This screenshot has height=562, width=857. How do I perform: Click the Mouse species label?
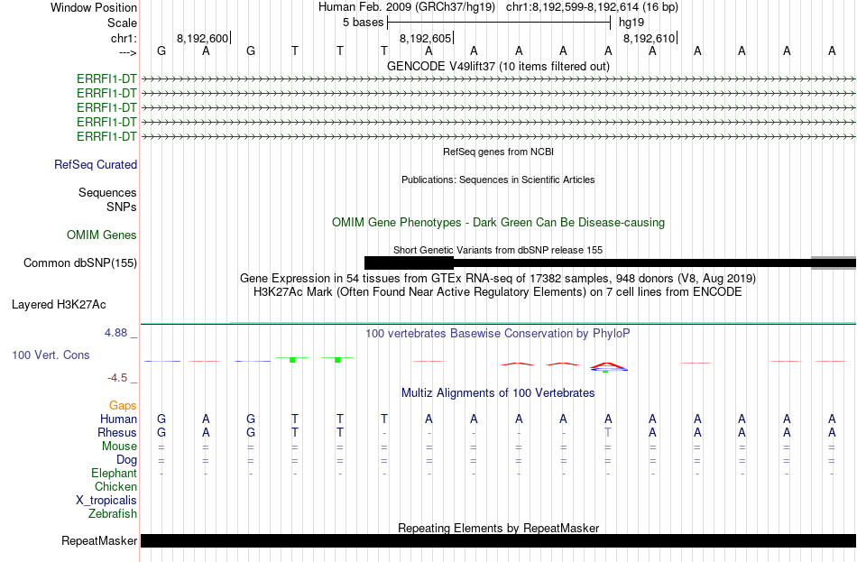[119, 446]
